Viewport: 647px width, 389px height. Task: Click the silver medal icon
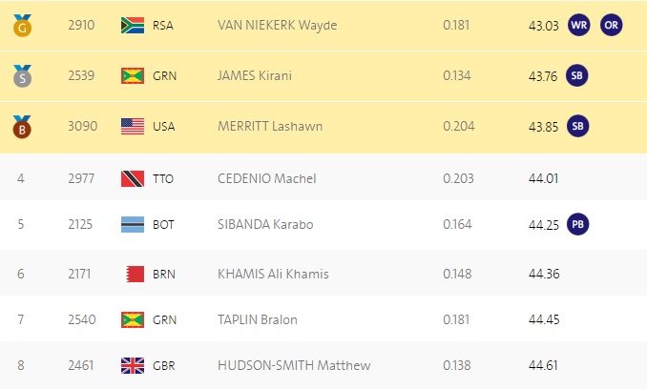pyautogui.click(x=22, y=76)
